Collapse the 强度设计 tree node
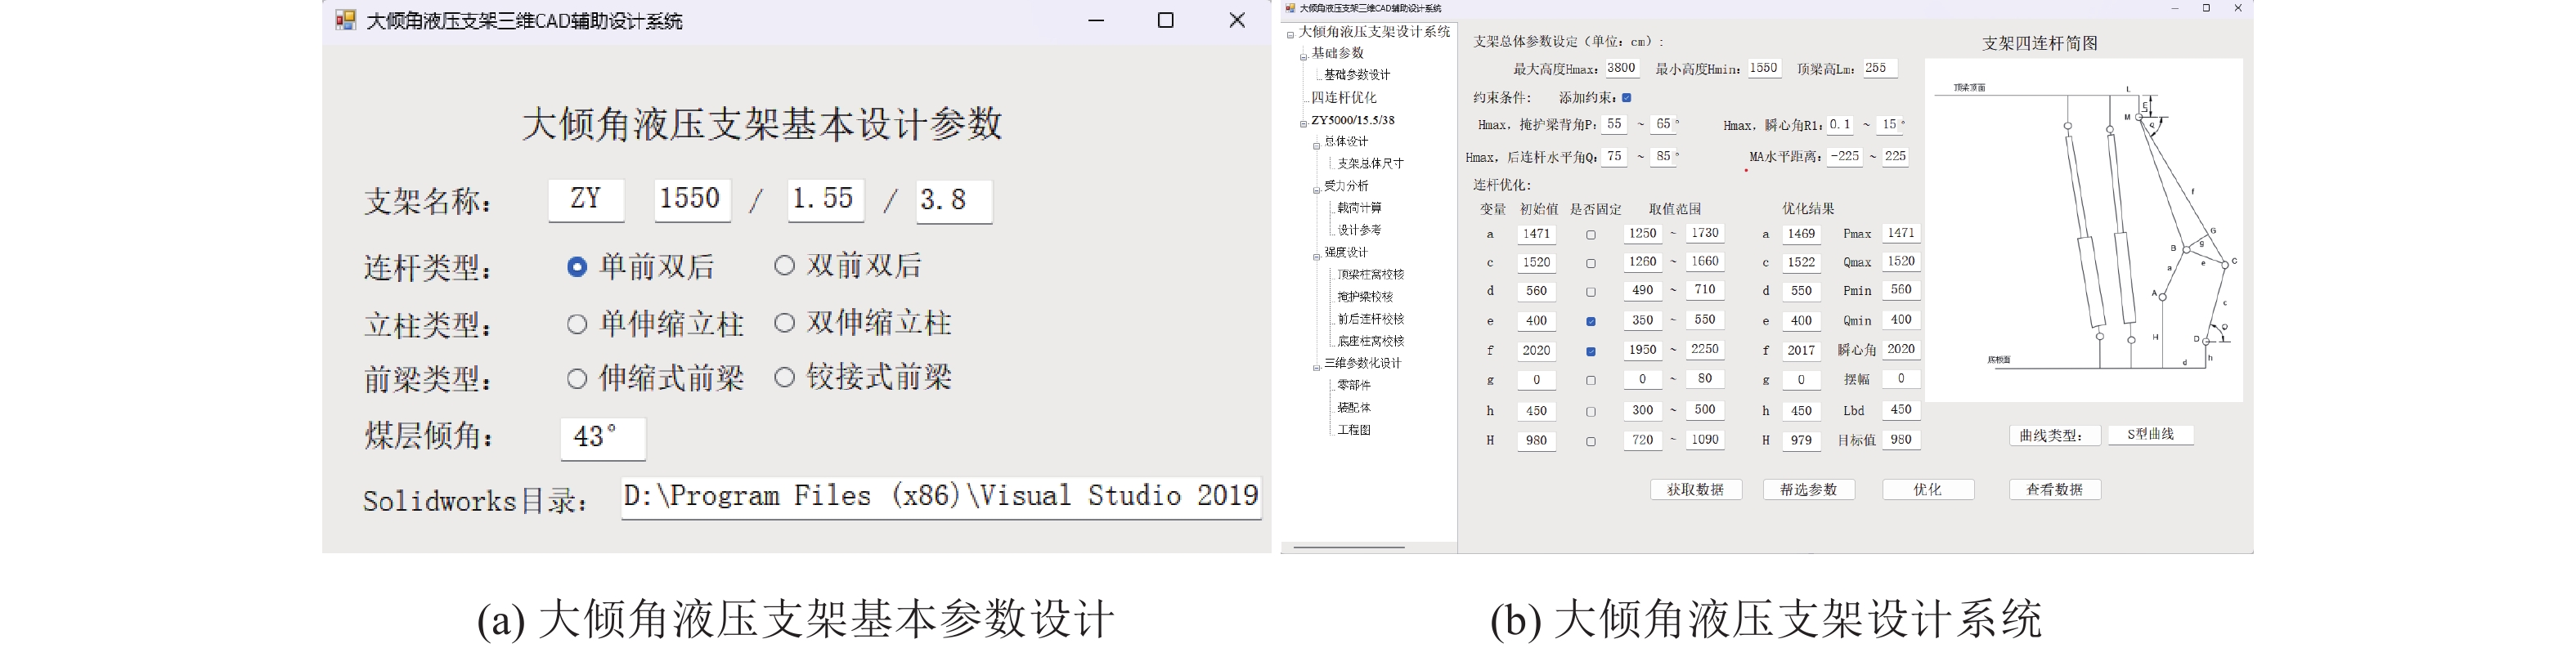Image resolution: width=2576 pixels, height=648 pixels. (1316, 256)
